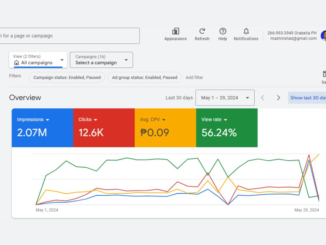
Task: Select the blue Impressions scorecard tile
Action: coord(42,128)
